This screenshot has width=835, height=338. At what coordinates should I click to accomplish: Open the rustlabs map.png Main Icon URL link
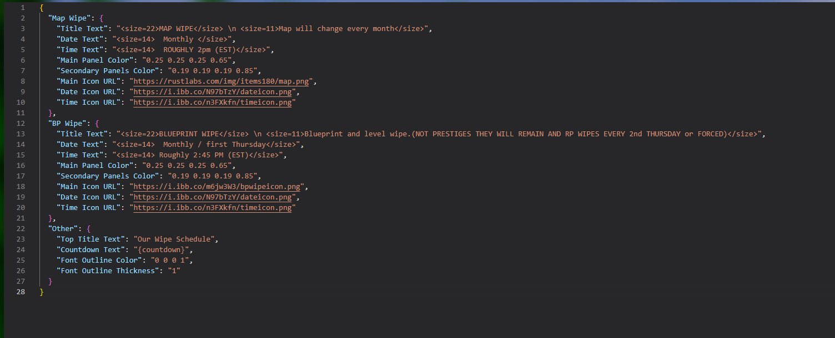[222, 81]
